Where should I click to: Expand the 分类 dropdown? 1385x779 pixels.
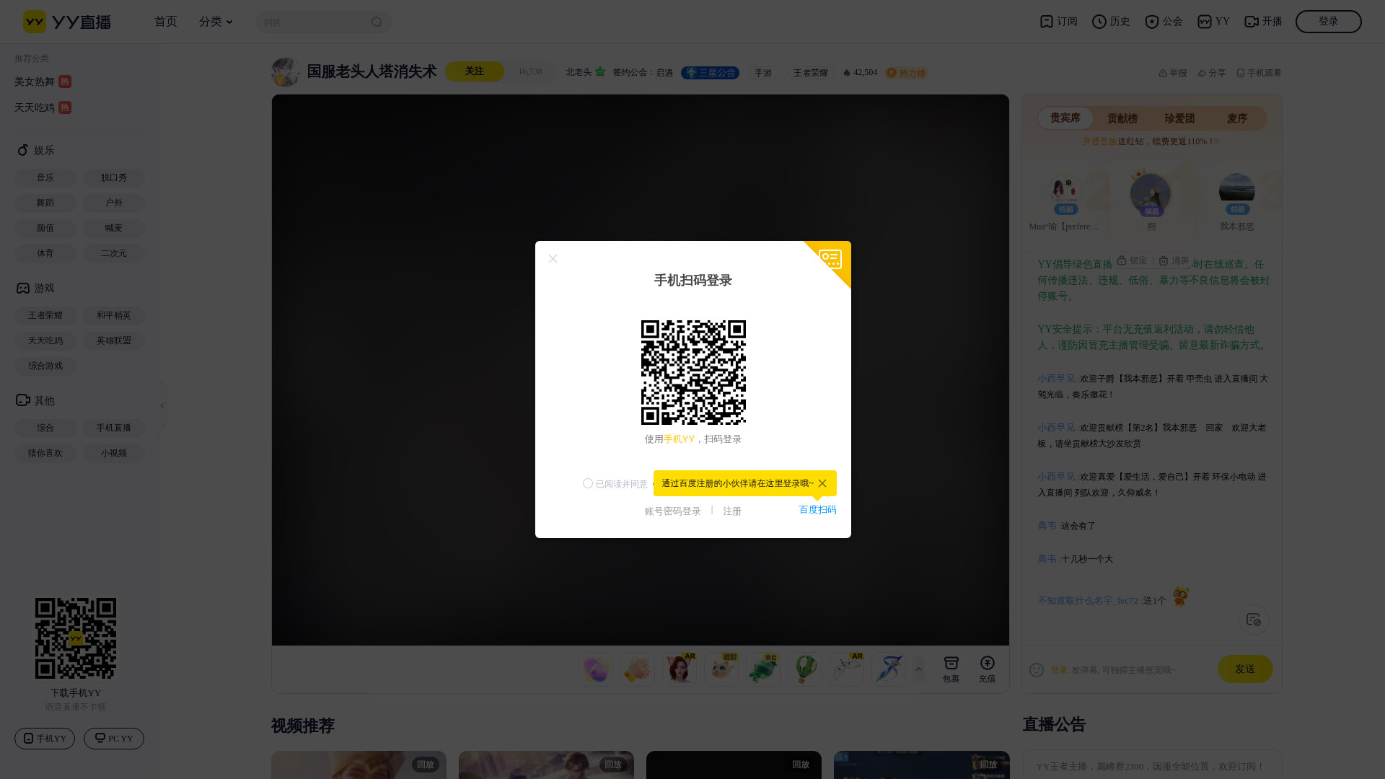coord(216,22)
